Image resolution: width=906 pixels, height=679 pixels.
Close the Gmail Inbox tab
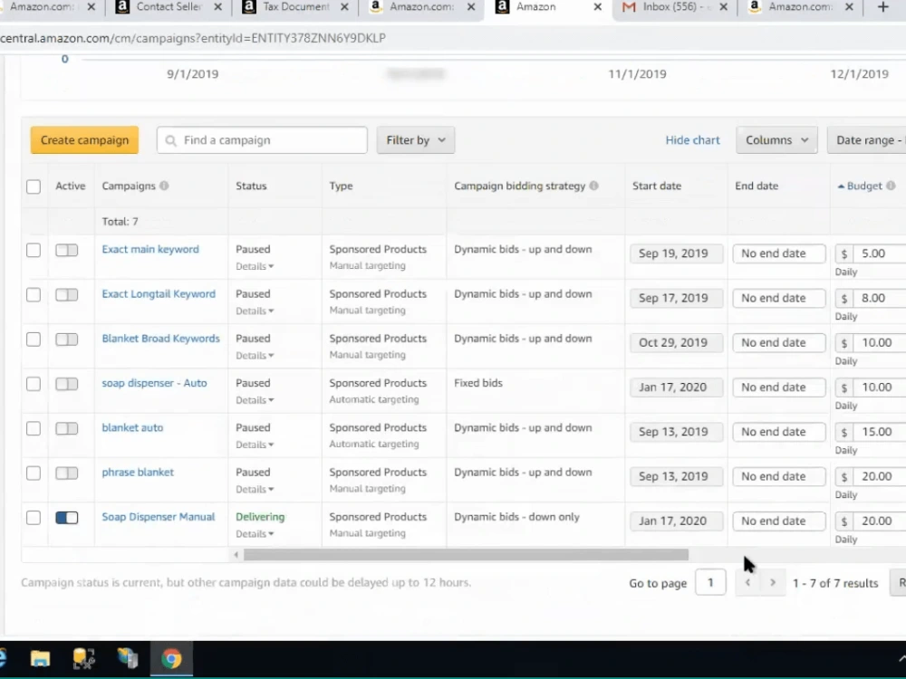point(723,7)
